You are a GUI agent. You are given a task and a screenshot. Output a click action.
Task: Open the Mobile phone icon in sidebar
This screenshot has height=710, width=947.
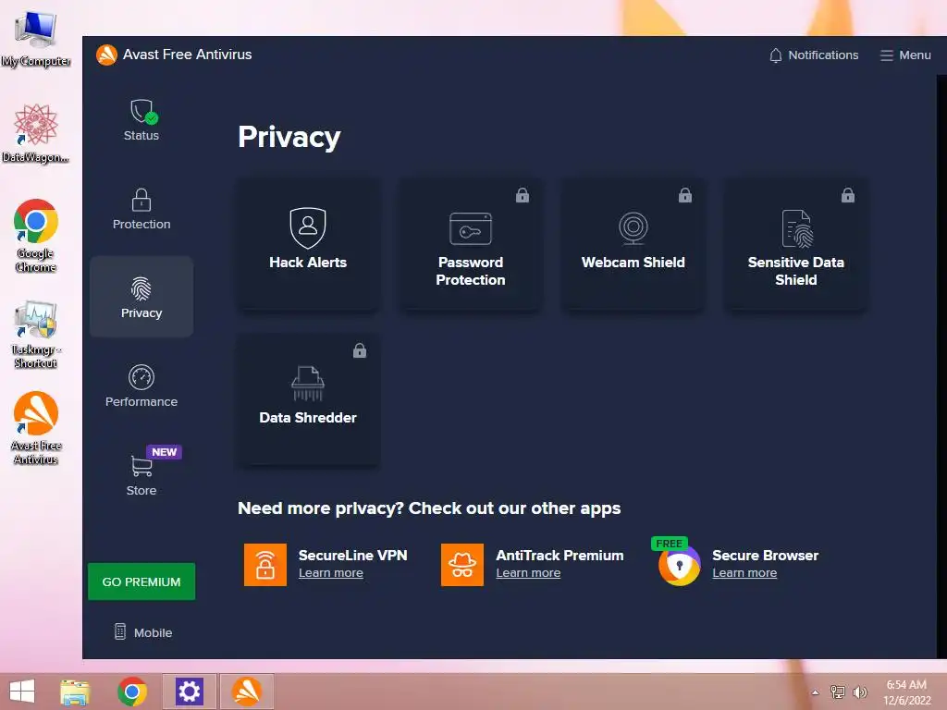(x=120, y=631)
